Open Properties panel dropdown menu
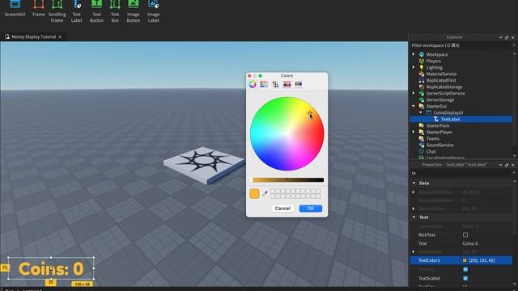Viewport: 518px width, 291px height. click(x=500, y=165)
